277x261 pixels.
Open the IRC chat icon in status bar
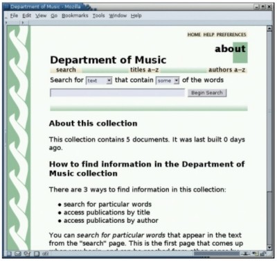click(45, 254)
